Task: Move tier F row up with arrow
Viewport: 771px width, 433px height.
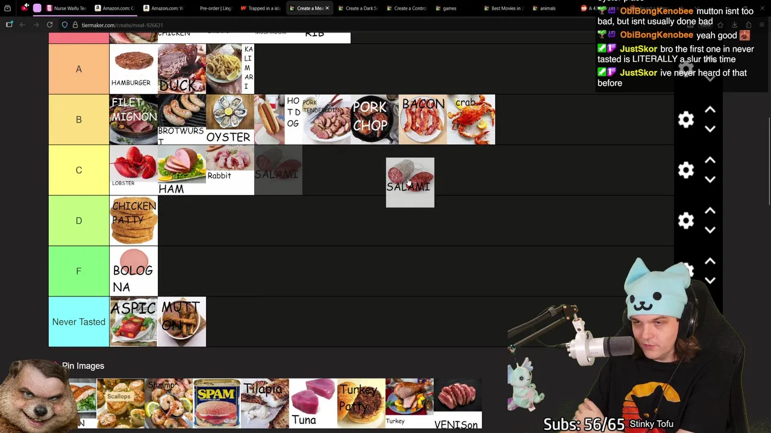Action: 710,262
